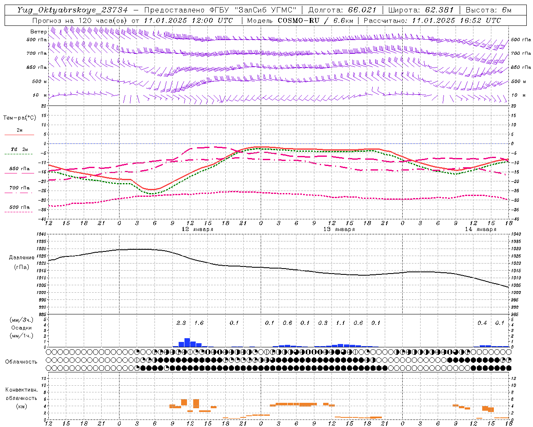The height and width of the screenshot is (427, 533).
Task: Select the Осадки precipitation label
Action: [x=21, y=328]
